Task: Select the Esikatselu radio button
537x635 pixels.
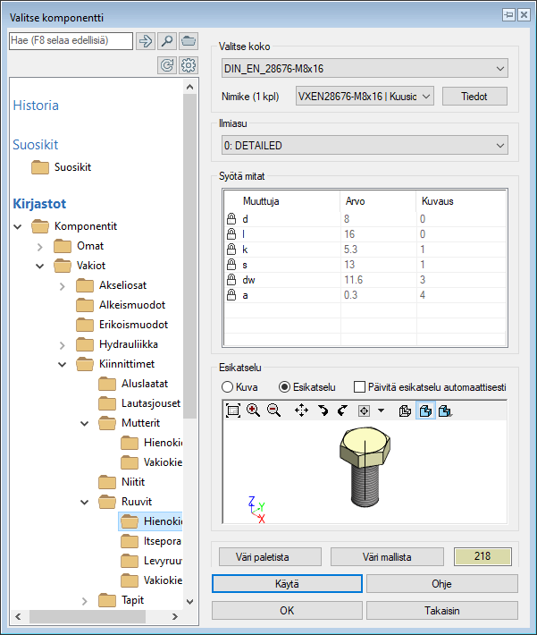Action: [286, 387]
